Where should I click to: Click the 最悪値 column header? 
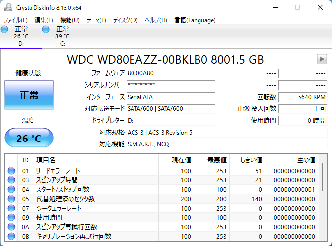pos(212,160)
